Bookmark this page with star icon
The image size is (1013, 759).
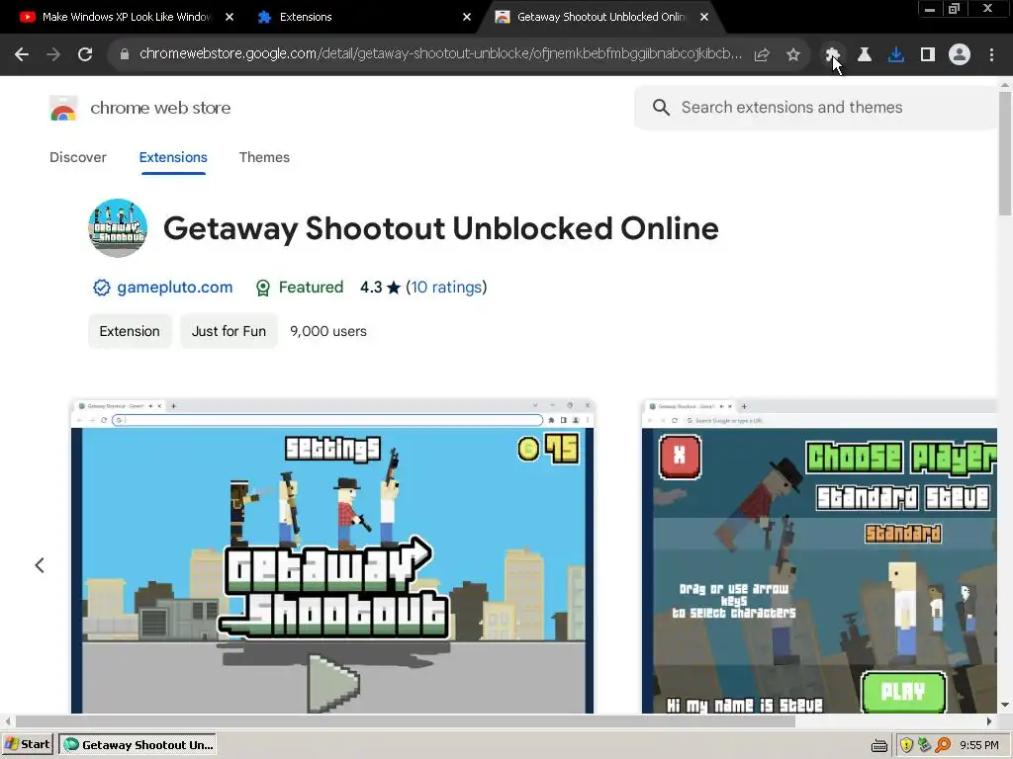[x=793, y=54]
